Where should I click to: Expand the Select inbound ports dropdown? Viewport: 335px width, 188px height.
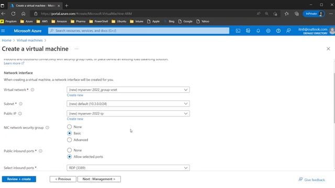click(x=128, y=168)
